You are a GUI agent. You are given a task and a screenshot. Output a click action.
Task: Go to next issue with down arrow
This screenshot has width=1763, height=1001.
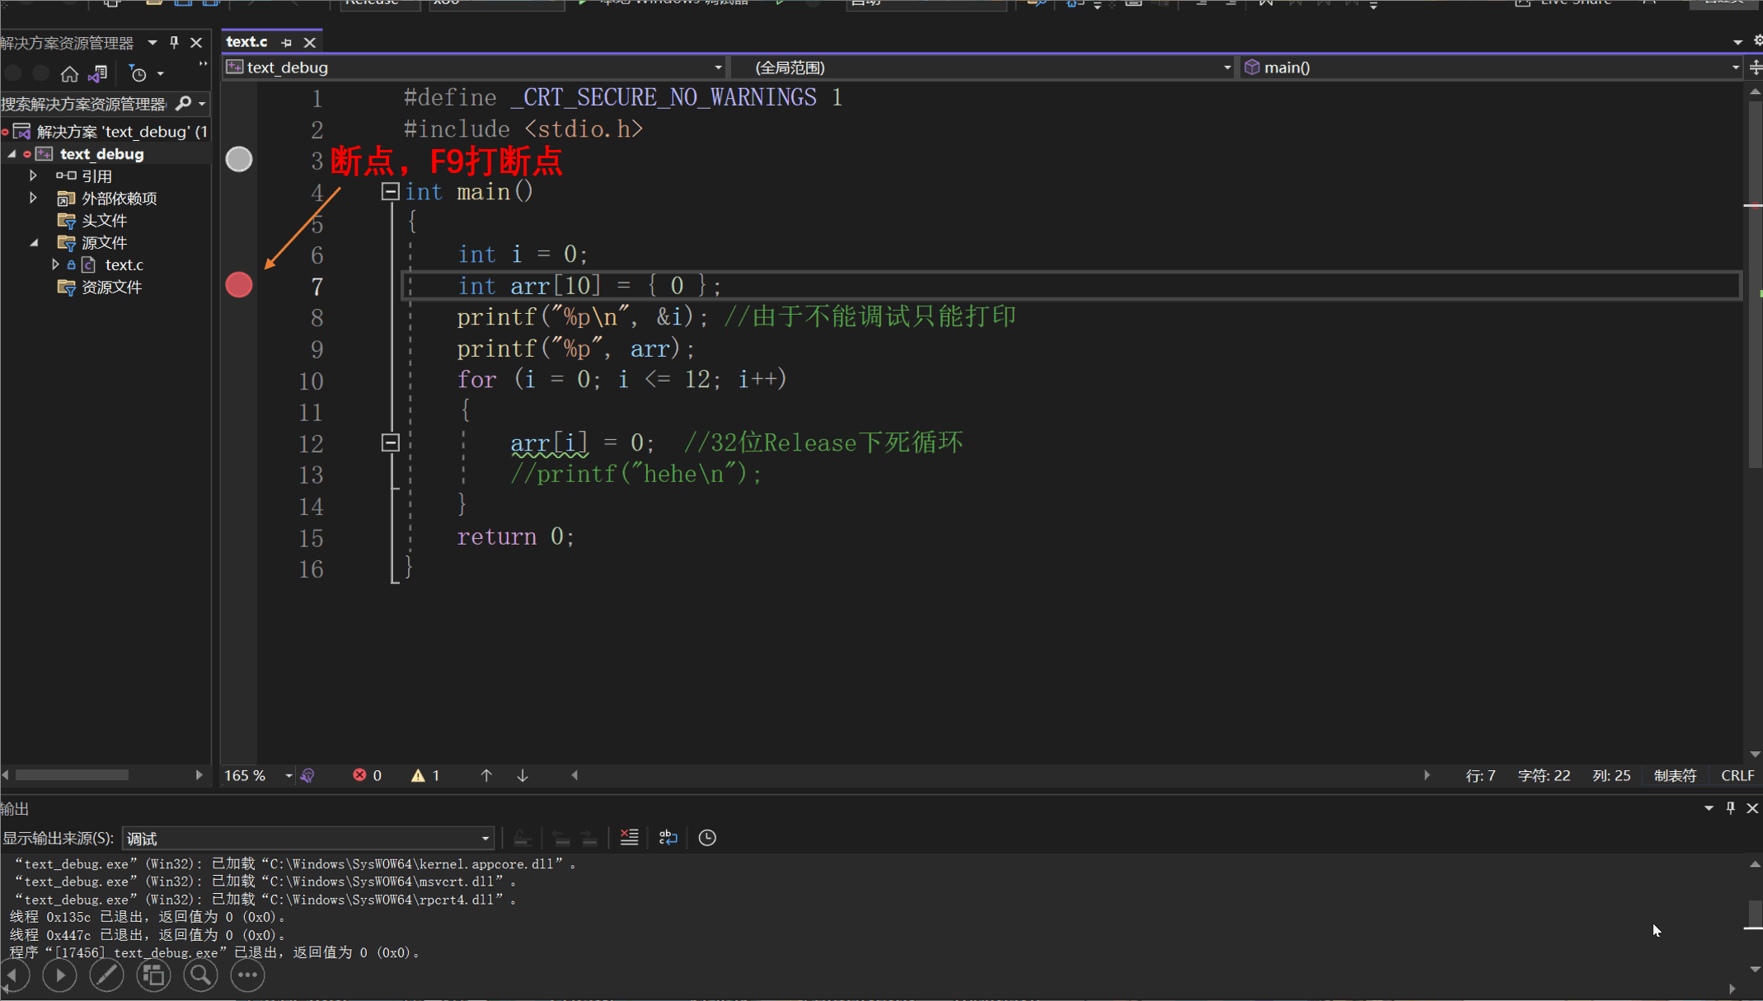click(x=523, y=776)
